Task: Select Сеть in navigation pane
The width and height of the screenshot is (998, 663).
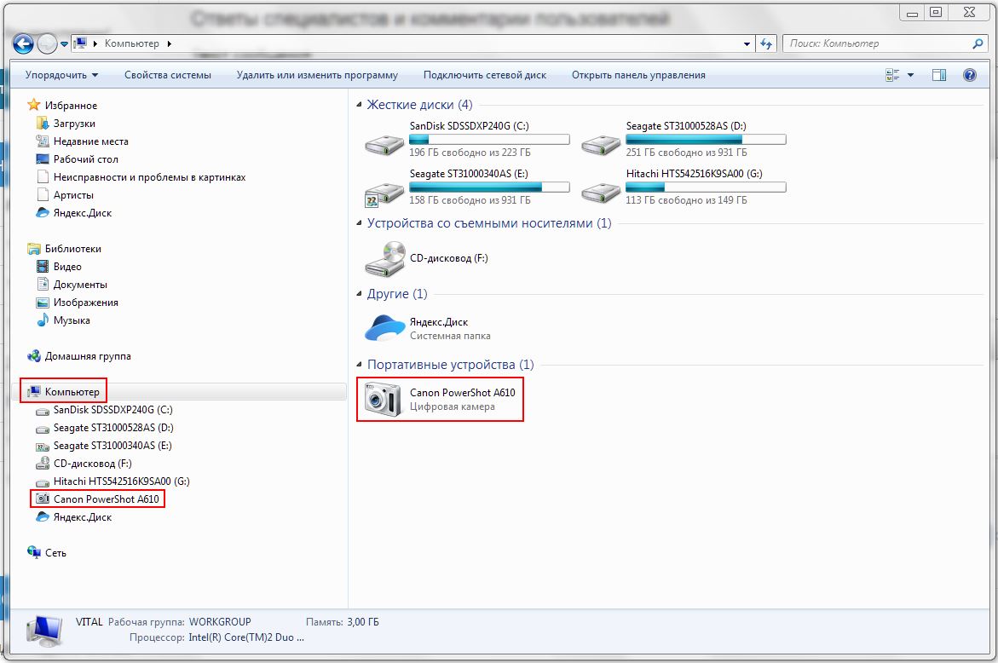Action: (47, 553)
